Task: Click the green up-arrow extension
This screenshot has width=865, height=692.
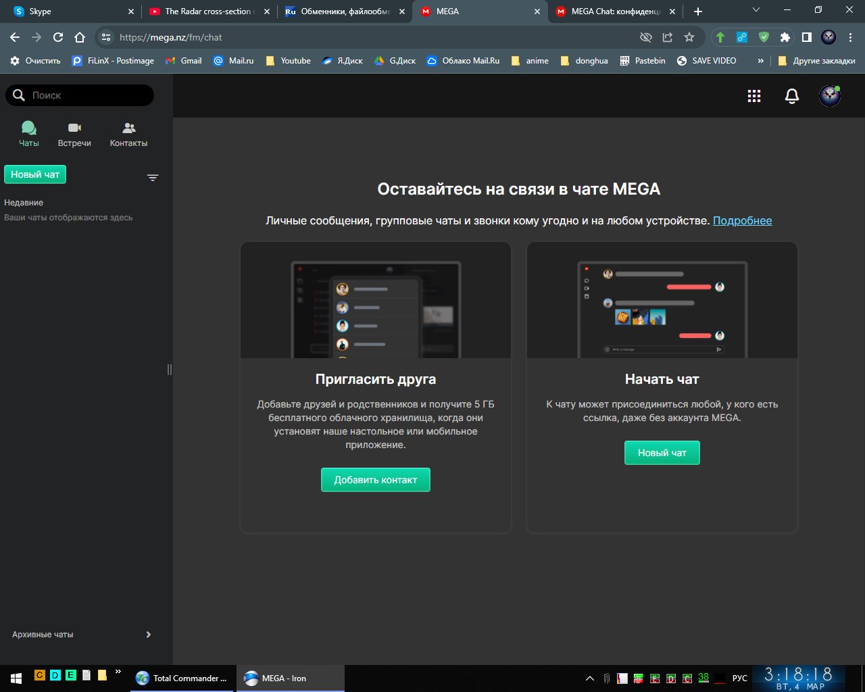Action: click(720, 37)
